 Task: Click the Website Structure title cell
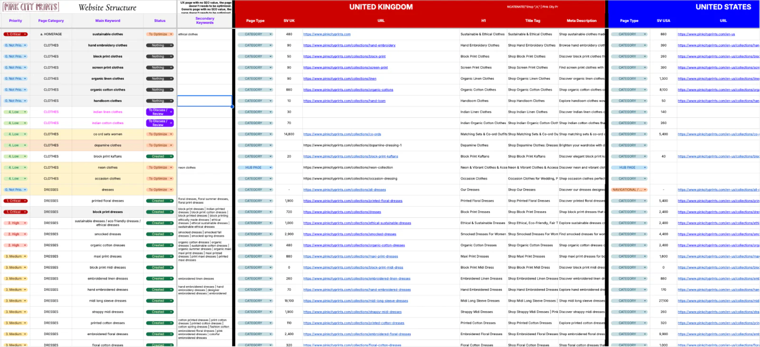point(107,7)
